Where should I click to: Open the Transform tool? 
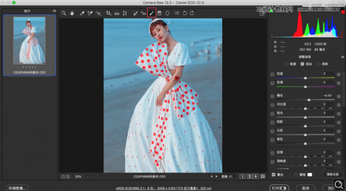(x=125, y=13)
